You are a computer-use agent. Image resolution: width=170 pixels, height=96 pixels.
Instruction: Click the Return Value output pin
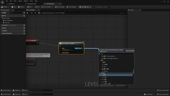[x=82, y=48]
